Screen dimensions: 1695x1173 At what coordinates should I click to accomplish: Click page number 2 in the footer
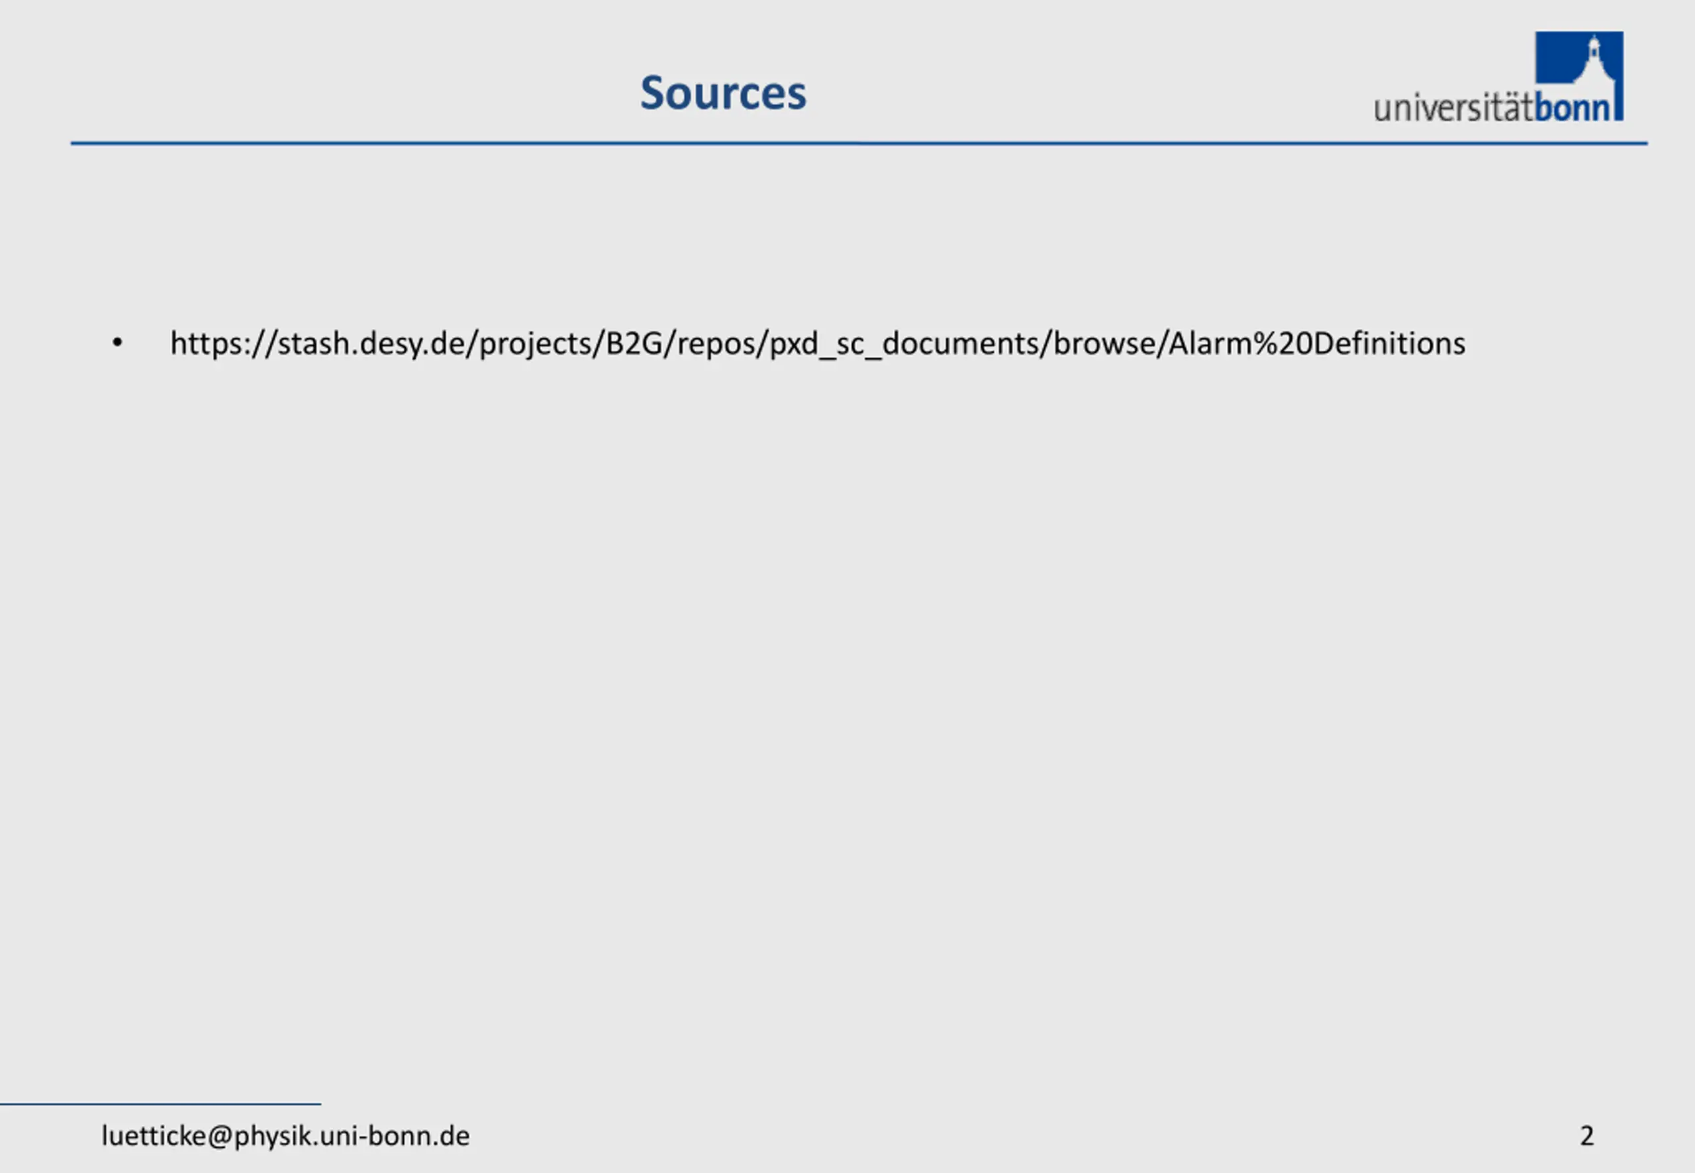(1587, 1136)
